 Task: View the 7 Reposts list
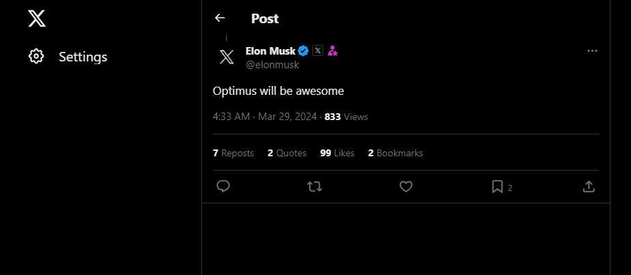[233, 154]
